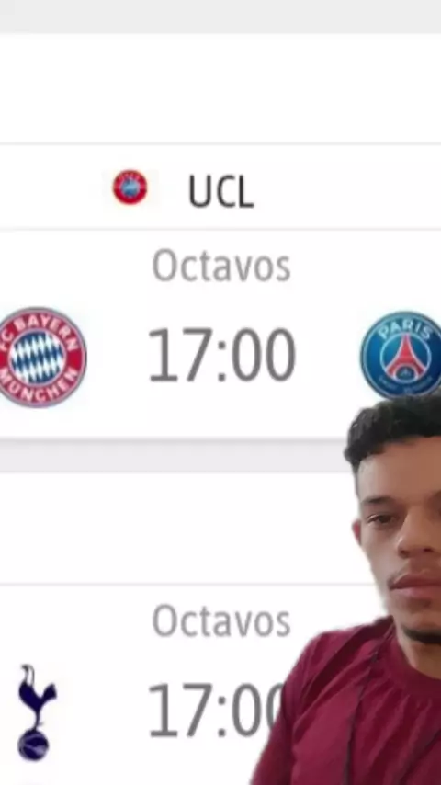441x785 pixels.
Task: Click the empty white space above Tottenham's Octavos label
Action: pos(175,529)
